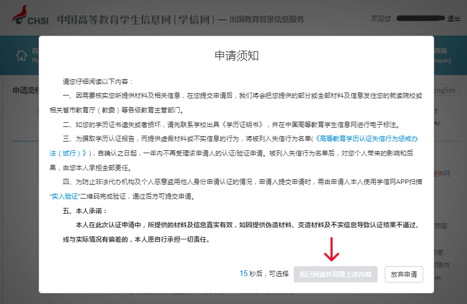
Task: Click the 15 seconds countdown number
Action: click(x=243, y=273)
